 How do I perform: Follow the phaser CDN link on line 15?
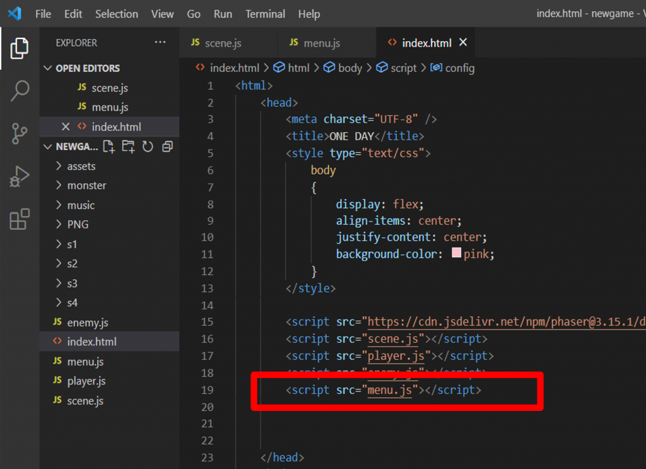pyautogui.click(x=507, y=321)
